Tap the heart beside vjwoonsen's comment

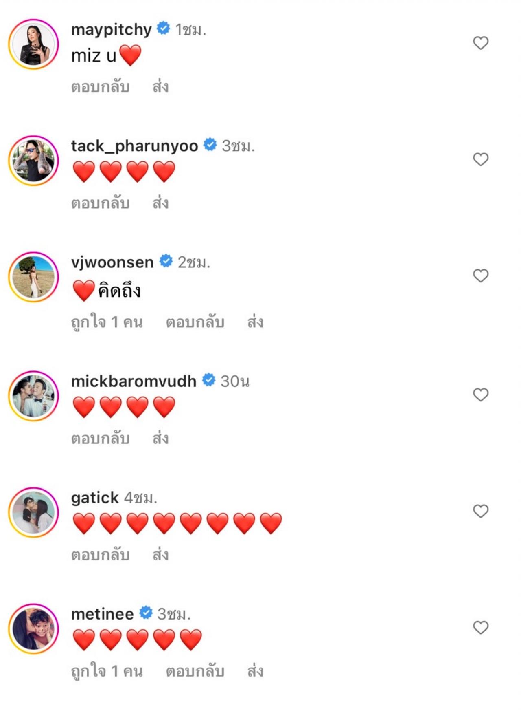pyautogui.click(x=481, y=276)
